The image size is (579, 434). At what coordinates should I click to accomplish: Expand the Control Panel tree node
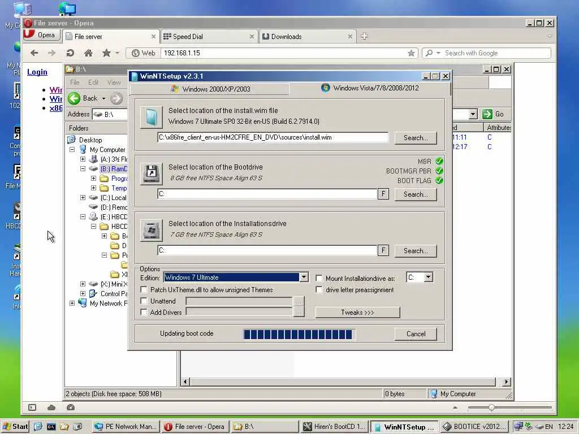coord(83,293)
